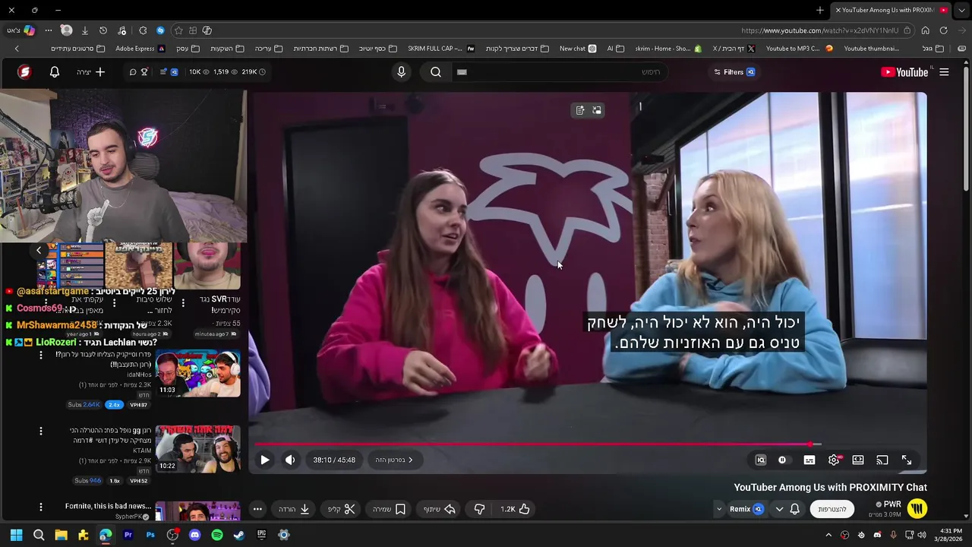Cast the video to a device
This screenshot has height=547, width=972.
coord(882,460)
